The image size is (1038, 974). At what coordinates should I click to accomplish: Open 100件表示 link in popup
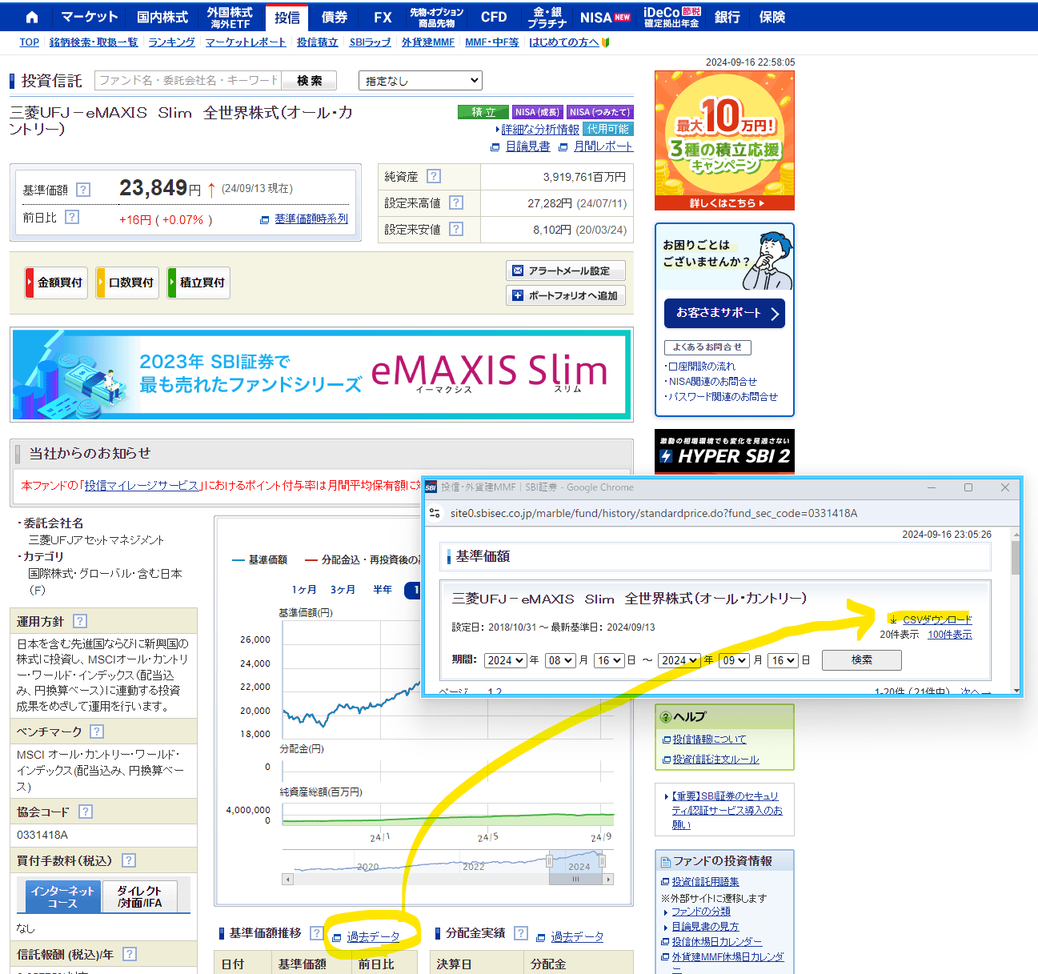(950, 635)
